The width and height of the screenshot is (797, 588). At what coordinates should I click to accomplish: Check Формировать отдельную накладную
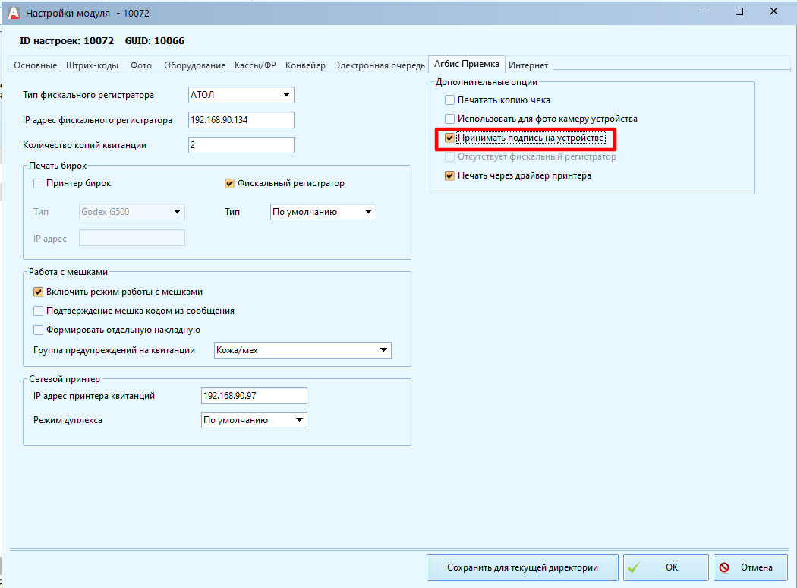tap(38, 330)
